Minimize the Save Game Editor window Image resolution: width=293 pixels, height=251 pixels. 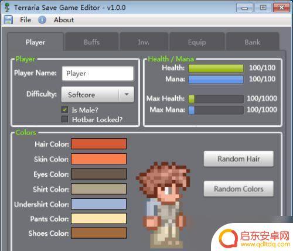point(244,8)
